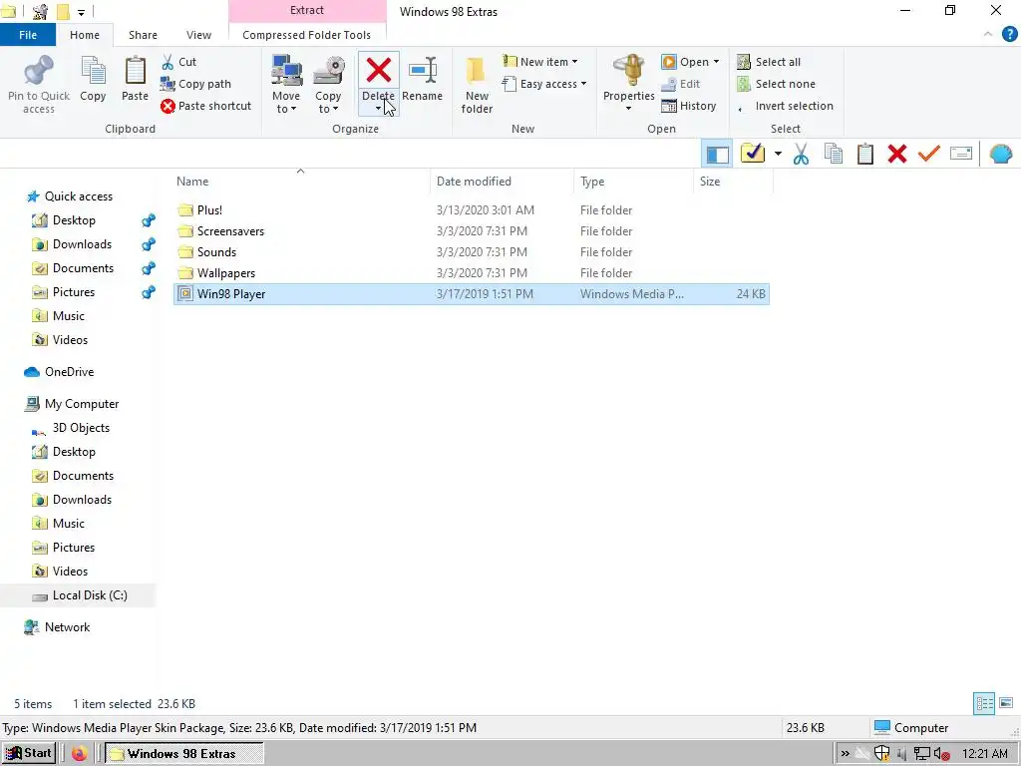Click the Copy pages toolbar icon
The image size is (1021, 766).
coord(834,154)
